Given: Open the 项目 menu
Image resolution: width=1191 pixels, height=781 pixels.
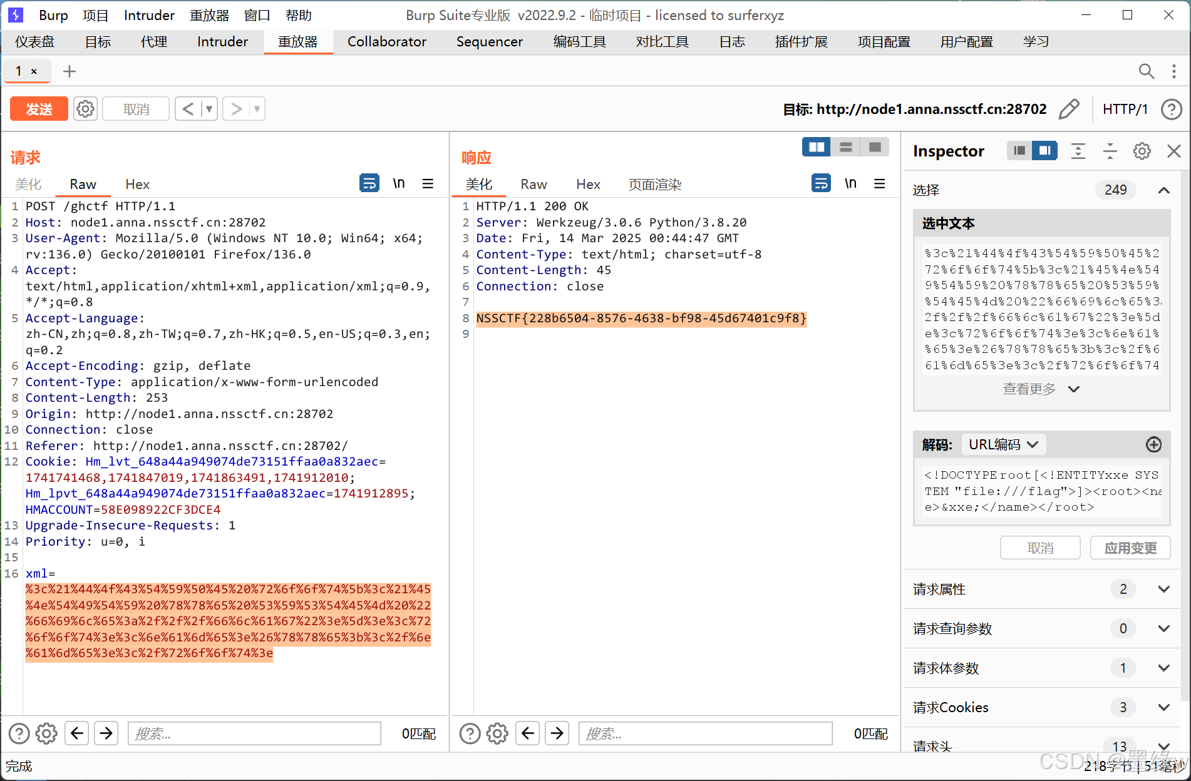Looking at the screenshot, I should [95, 15].
